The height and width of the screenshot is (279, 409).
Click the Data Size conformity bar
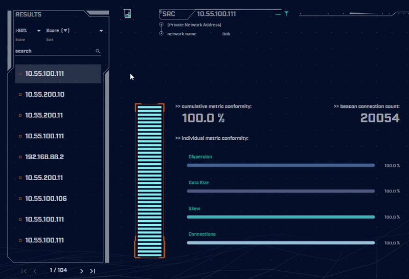[281, 191]
